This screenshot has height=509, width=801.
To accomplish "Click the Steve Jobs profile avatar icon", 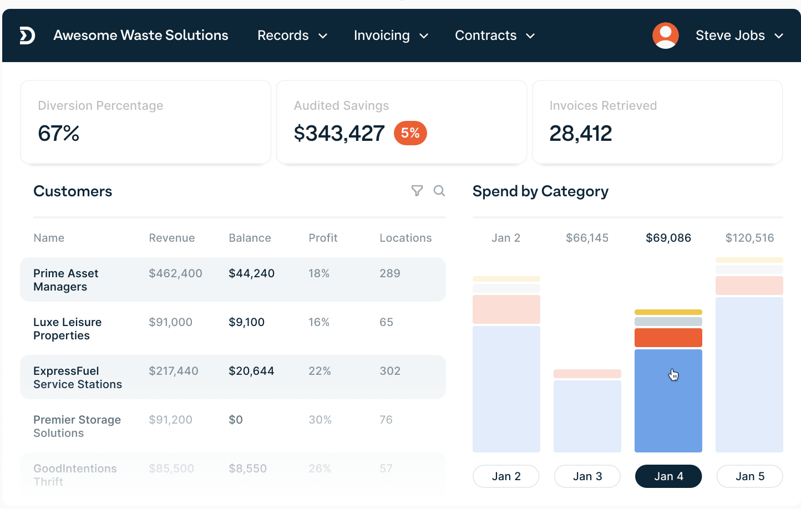I will tap(665, 35).
